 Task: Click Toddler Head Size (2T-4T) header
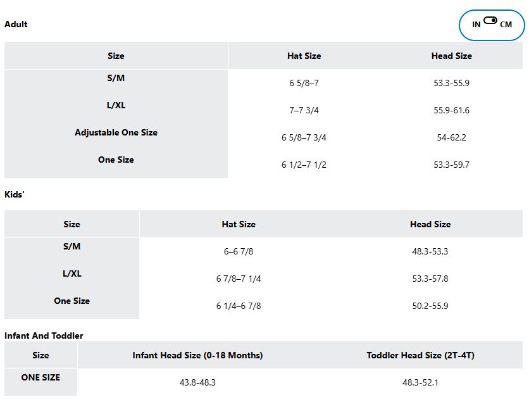420,355
